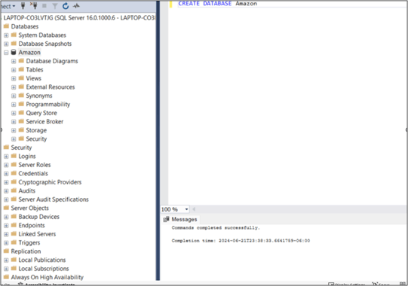The height and width of the screenshot is (286, 408).
Task: Expand the Triggers node
Action: tap(6, 243)
